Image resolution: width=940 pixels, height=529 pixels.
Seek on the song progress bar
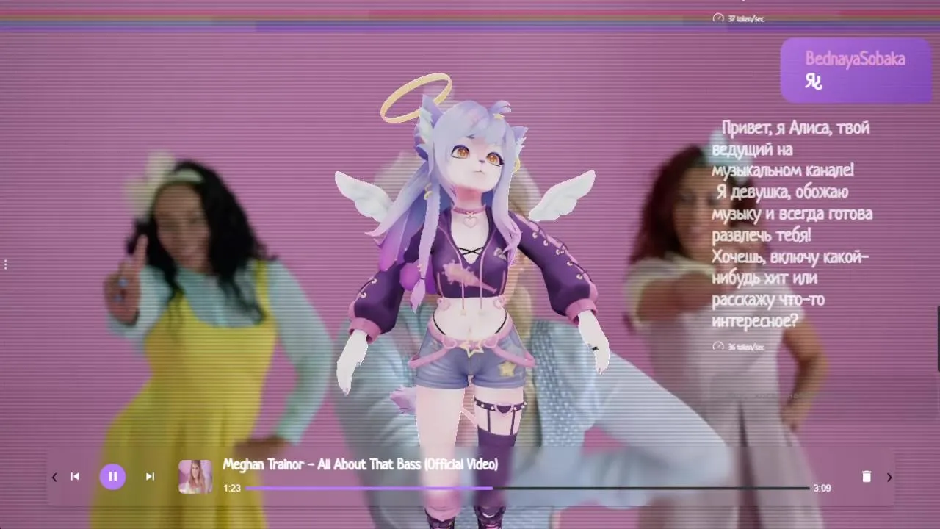[527, 488]
